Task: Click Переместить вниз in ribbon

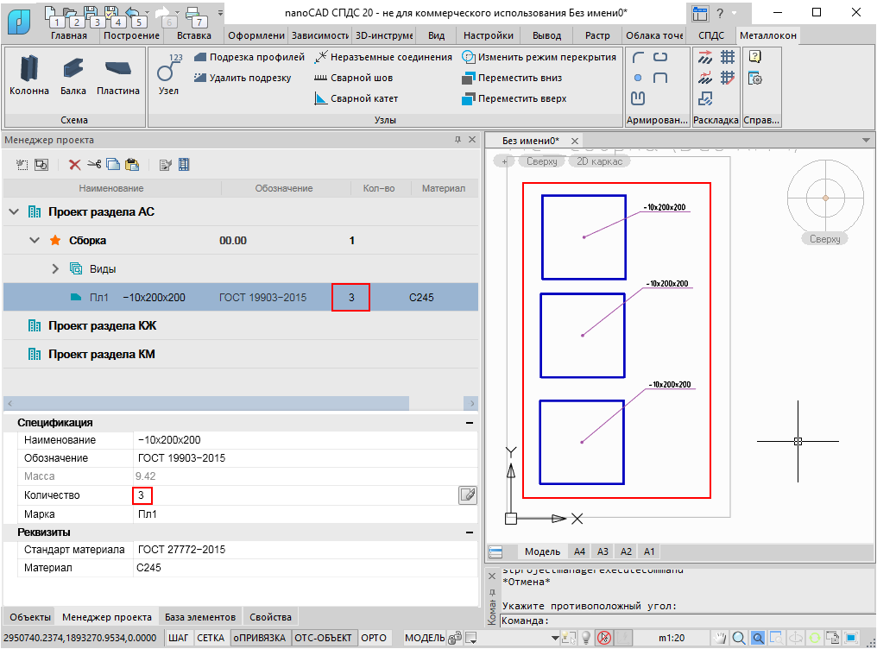Action: (x=513, y=78)
